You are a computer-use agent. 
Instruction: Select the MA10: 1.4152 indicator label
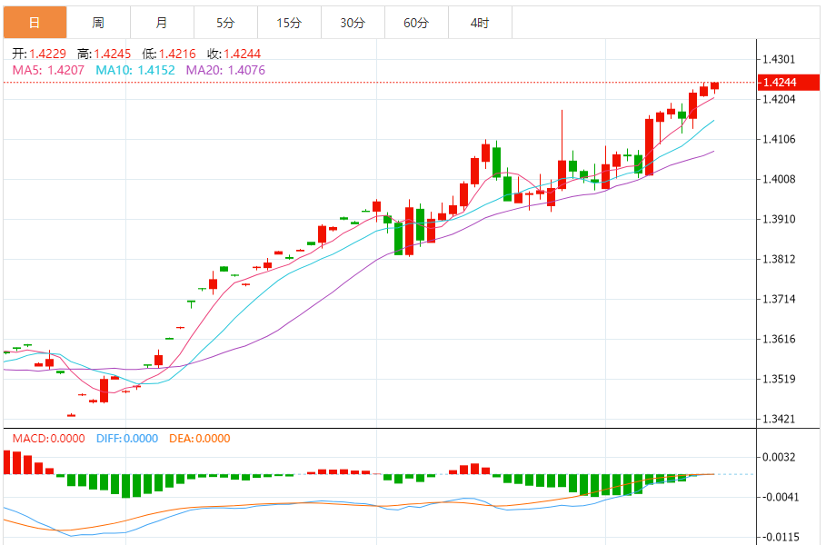[x=135, y=71]
